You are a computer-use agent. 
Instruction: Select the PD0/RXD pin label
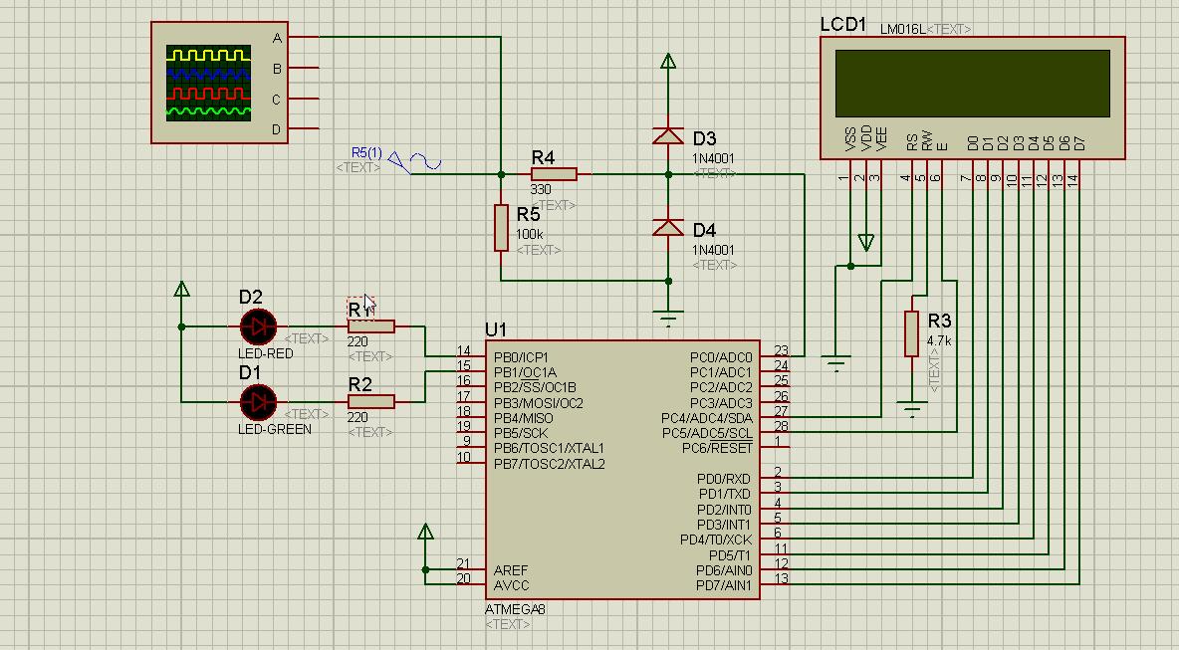pos(723,479)
